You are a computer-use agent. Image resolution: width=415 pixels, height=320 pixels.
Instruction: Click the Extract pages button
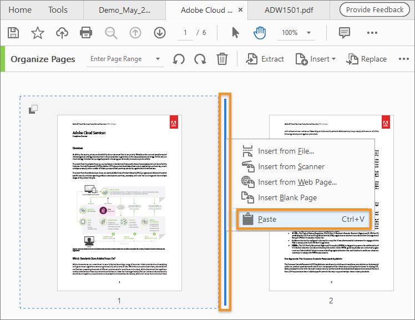(x=265, y=59)
